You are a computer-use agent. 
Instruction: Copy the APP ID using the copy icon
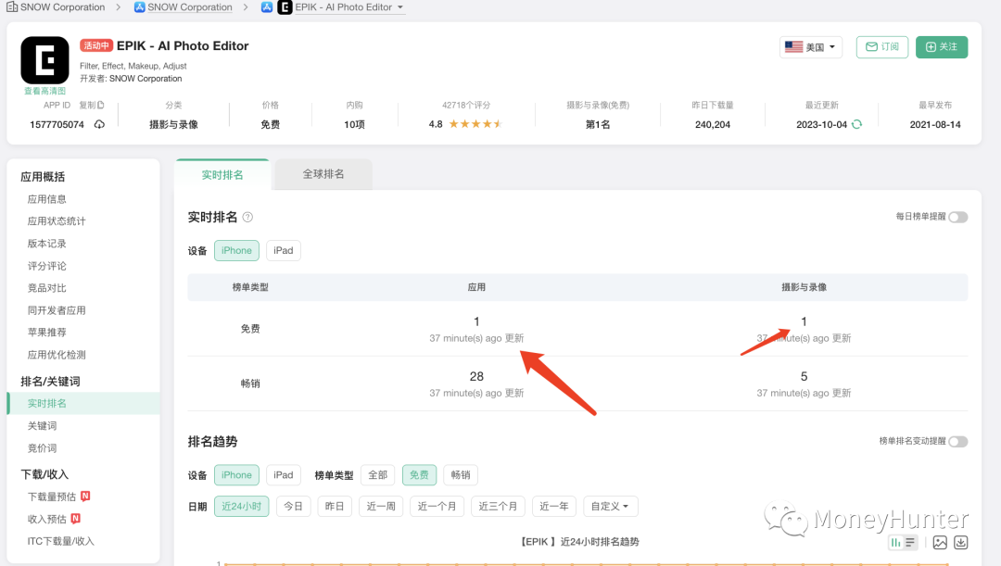tap(100, 105)
